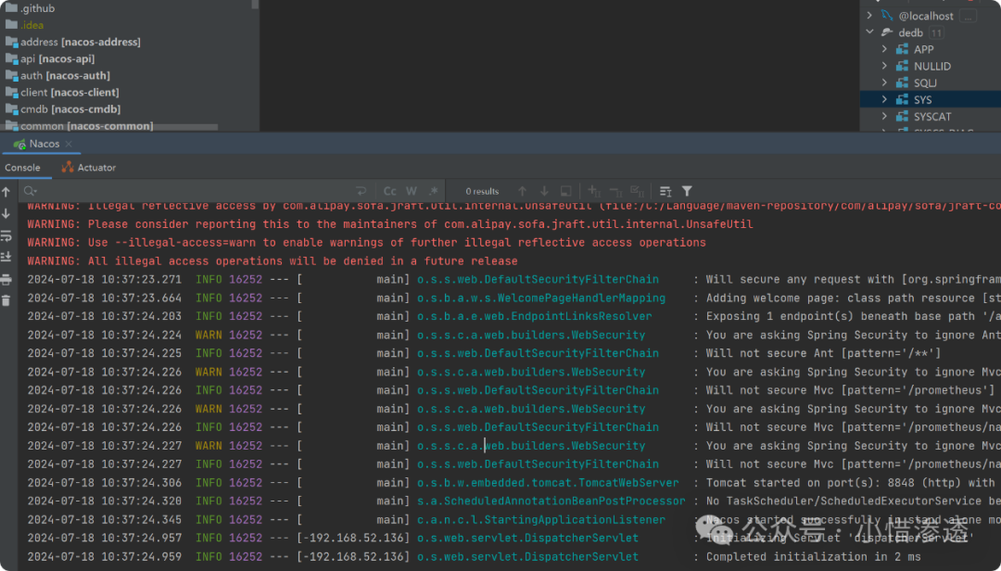Collapse the dedb data source

click(869, 32)
